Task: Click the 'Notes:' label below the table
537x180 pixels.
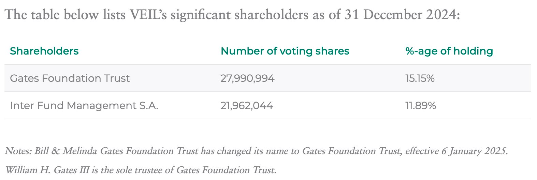Action: click(x=18, y=151)
